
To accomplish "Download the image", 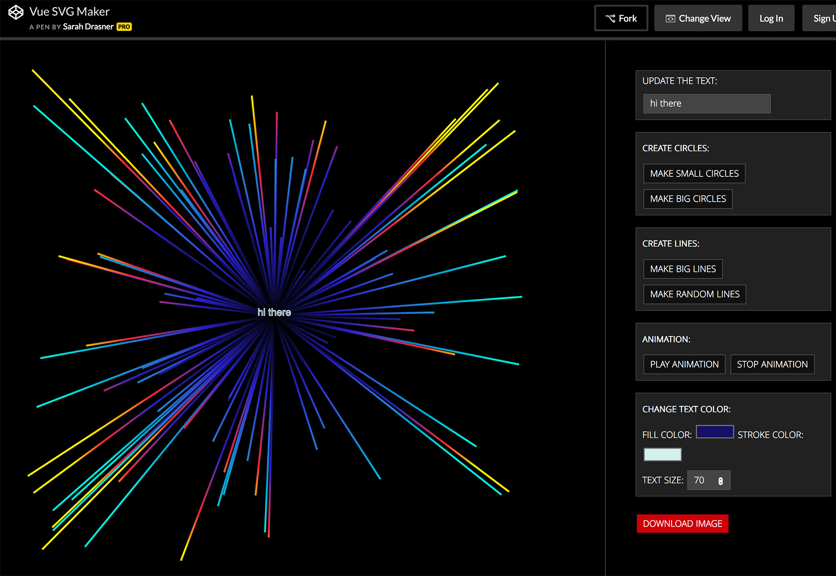I will [682, 524].
